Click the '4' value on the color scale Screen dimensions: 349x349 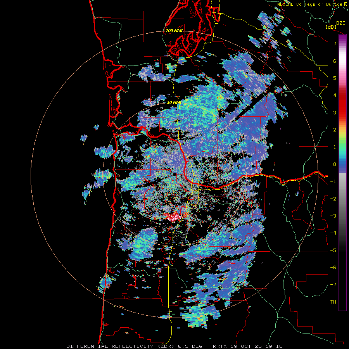coord(335,95)
